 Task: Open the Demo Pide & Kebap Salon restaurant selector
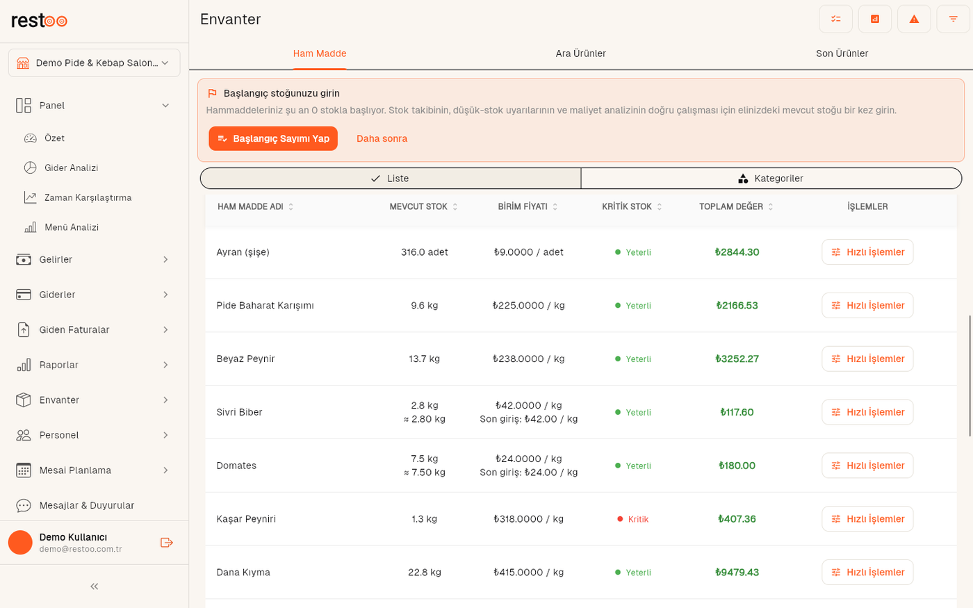point(94,63)
